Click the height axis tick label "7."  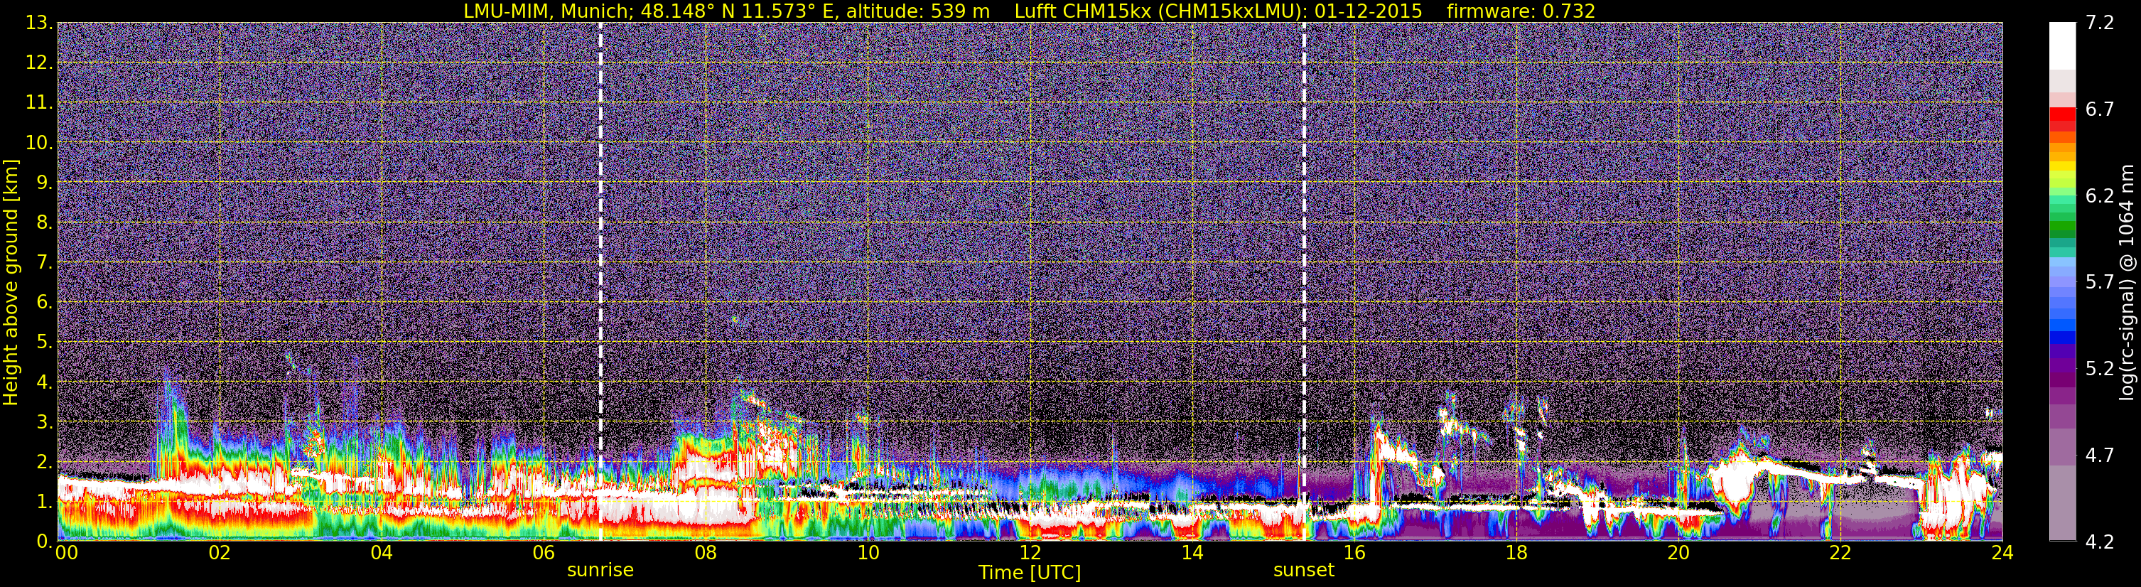(44, 262)
